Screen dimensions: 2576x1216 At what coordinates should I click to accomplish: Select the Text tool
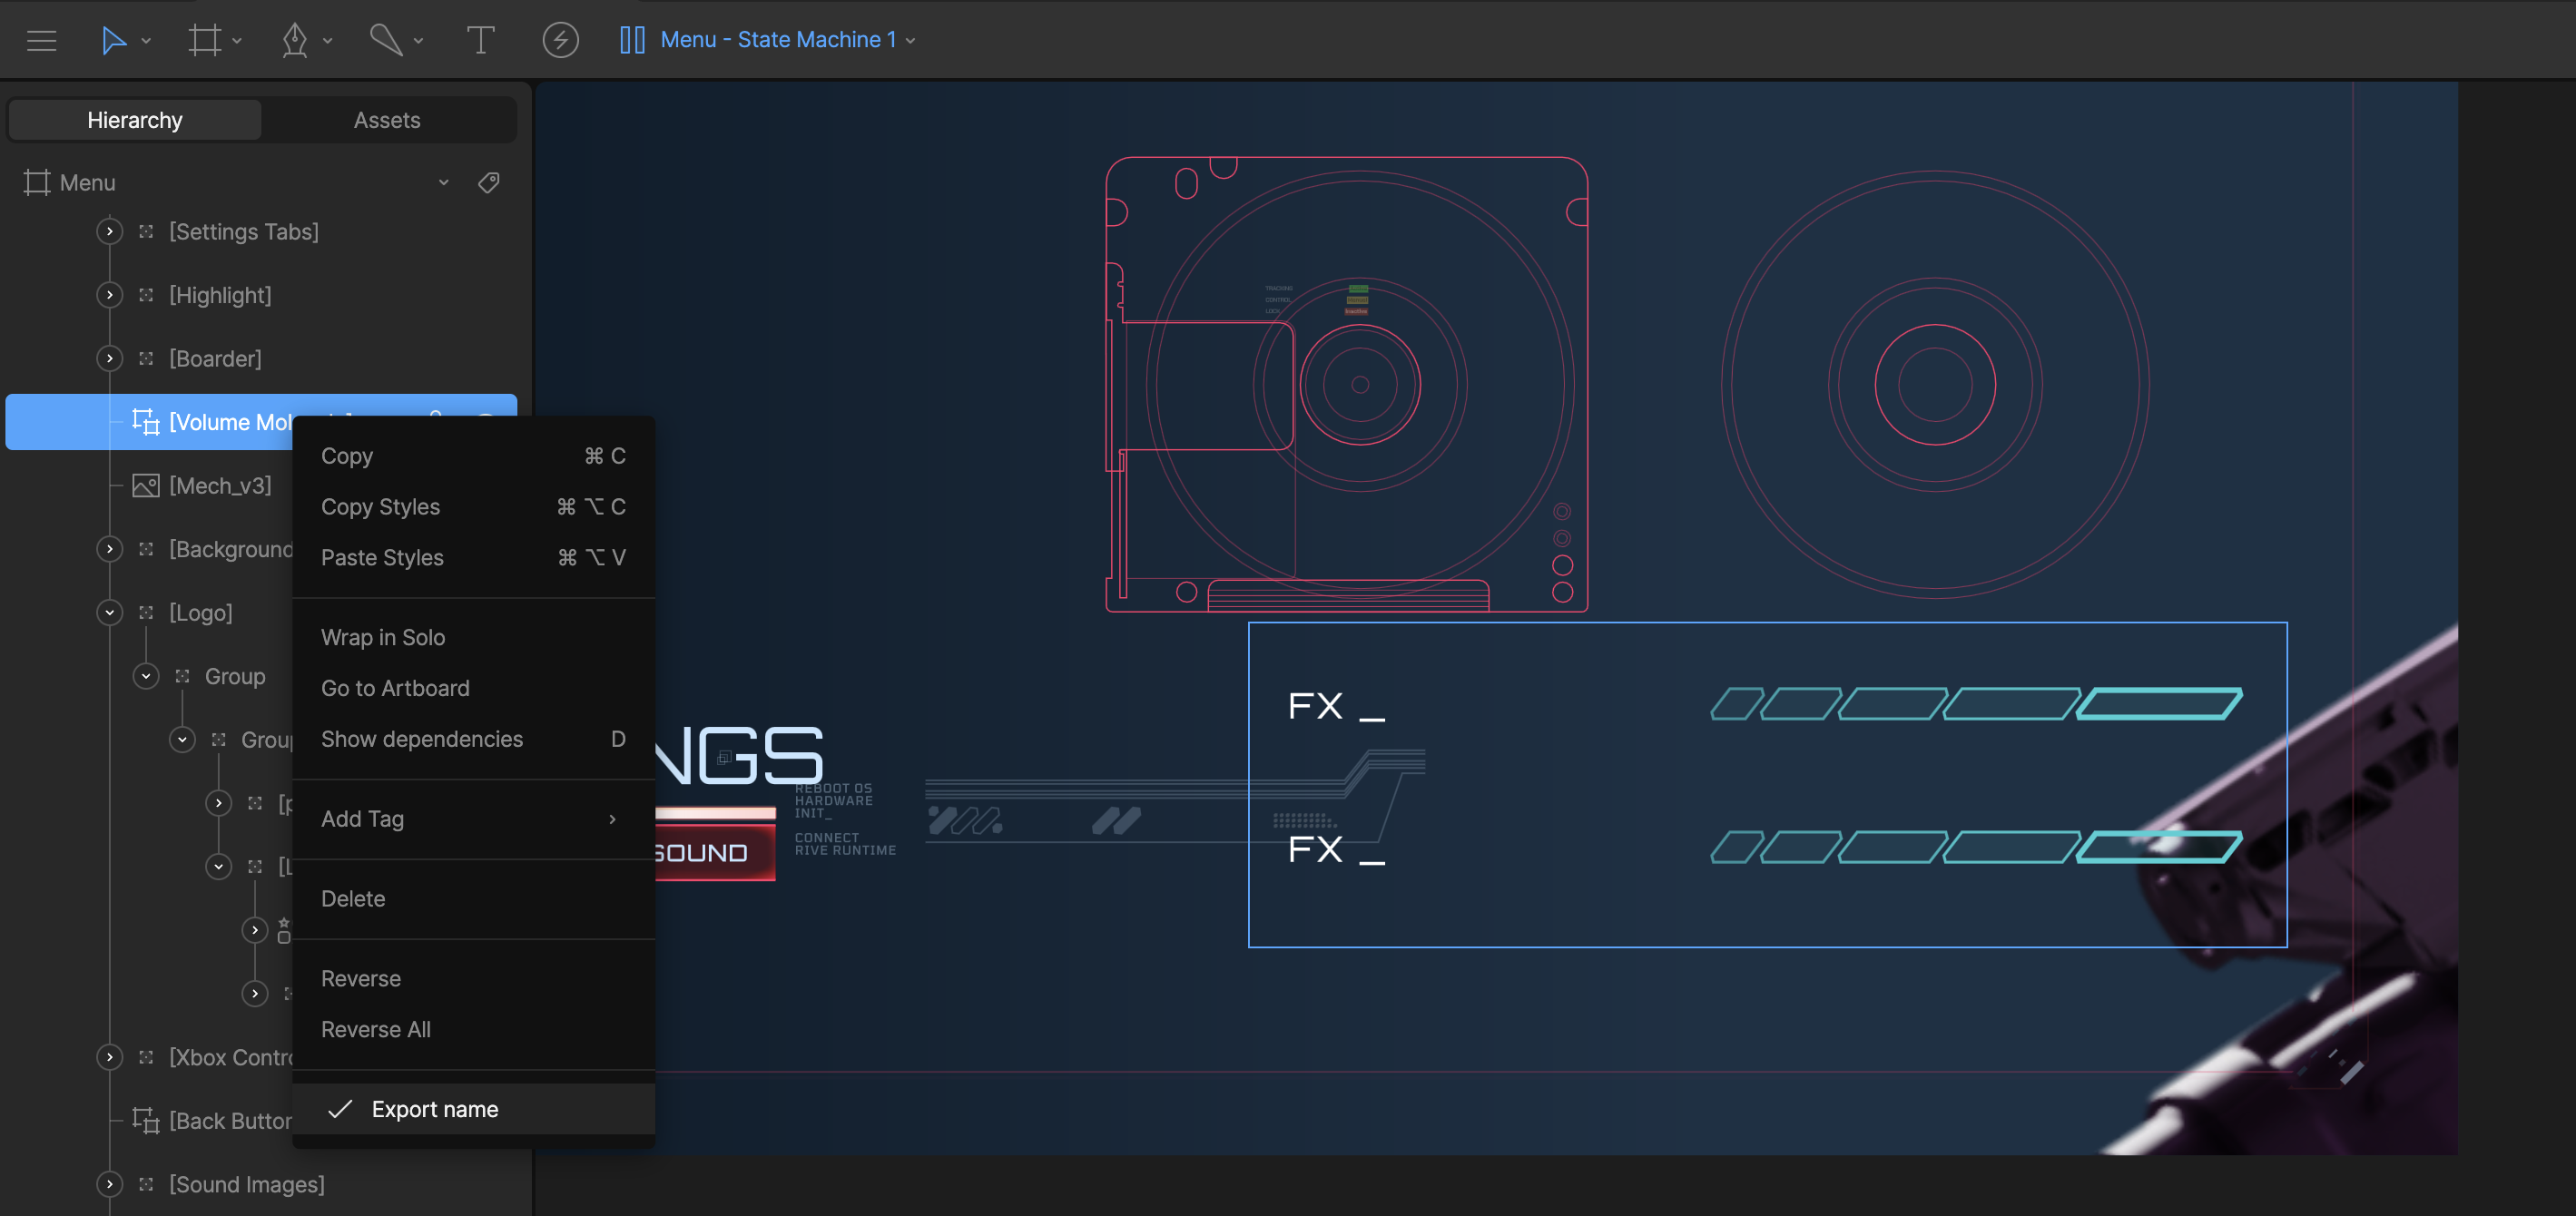[x=480, y=40]
